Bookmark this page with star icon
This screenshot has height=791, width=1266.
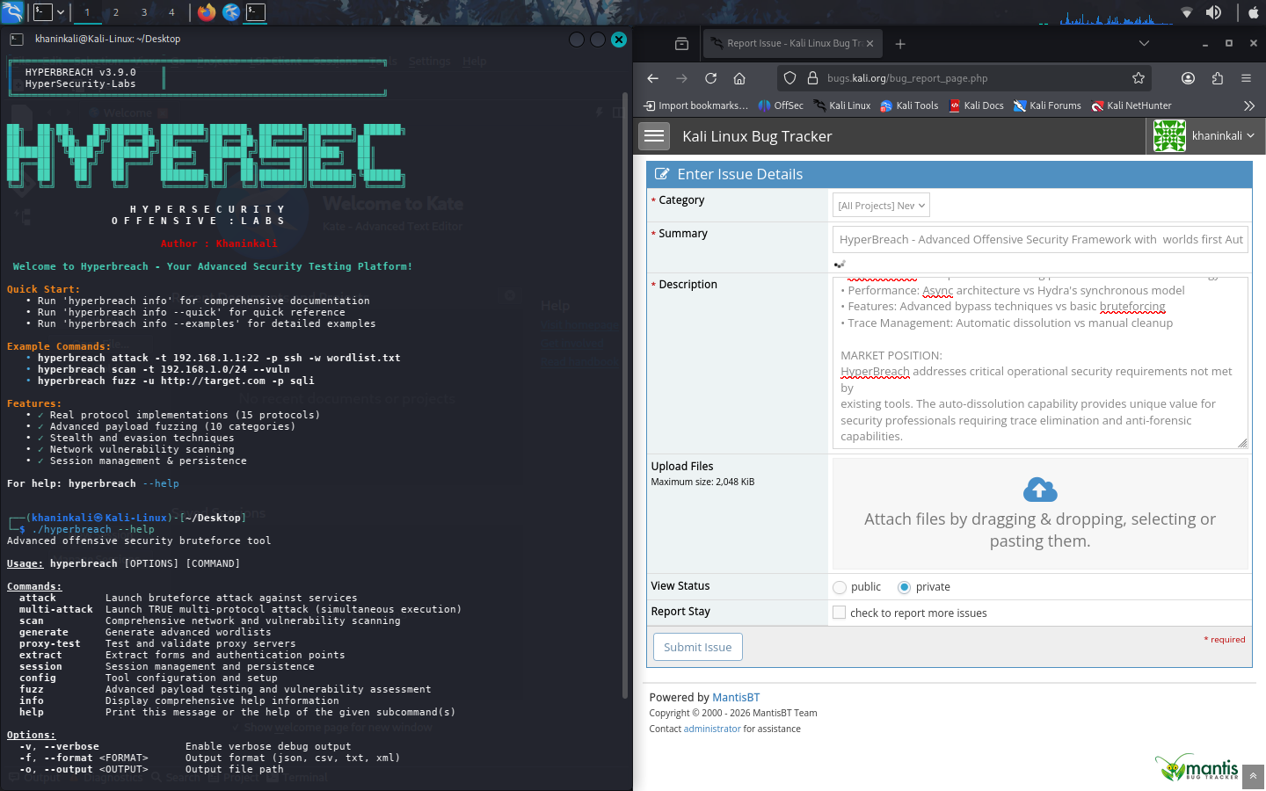(x=1139, y=78)
